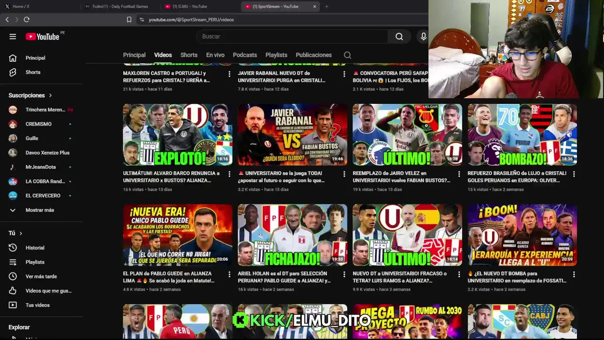Click the search magnifier button
Viewport: 604px width, 340px height.
click(x=399, y=36)
